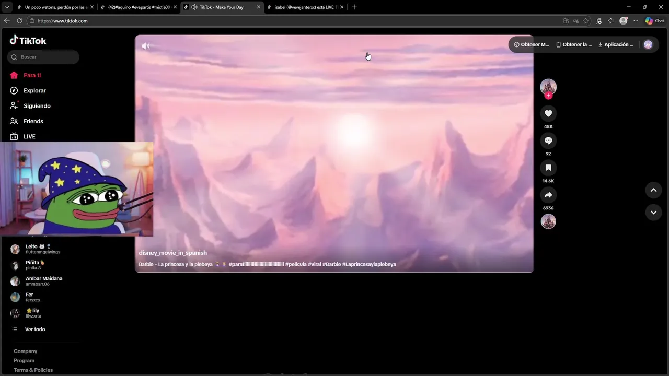669x376 pixels.
Task: Focus the Buscar search field
Action: (43, 57)
